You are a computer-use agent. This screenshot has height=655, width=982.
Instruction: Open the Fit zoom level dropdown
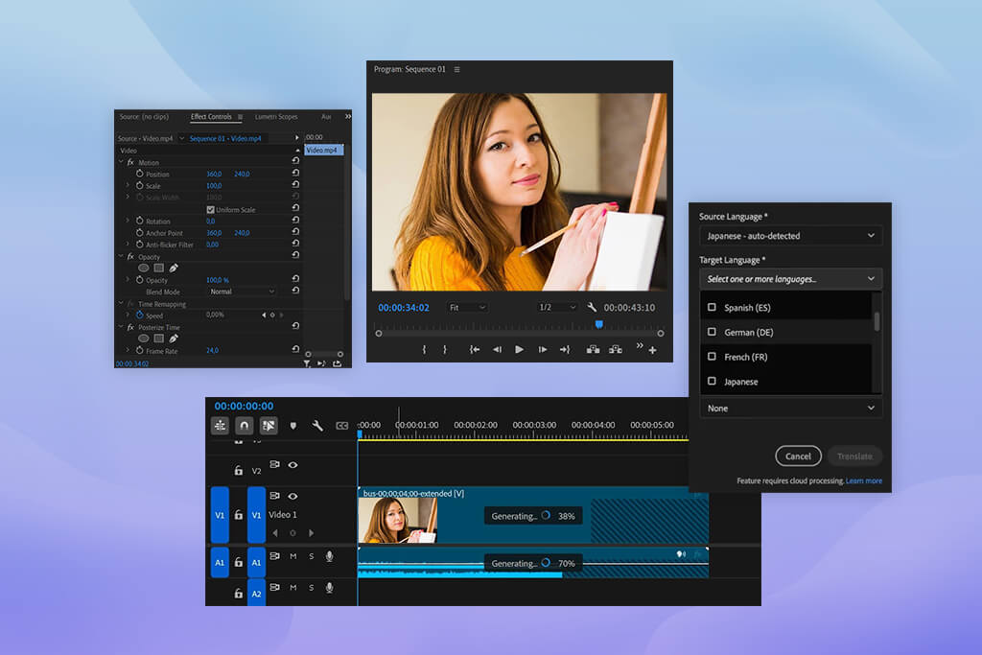coord(468,308)
